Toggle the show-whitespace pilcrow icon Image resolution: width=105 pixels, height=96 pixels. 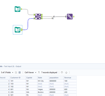[x=39, y=73]
